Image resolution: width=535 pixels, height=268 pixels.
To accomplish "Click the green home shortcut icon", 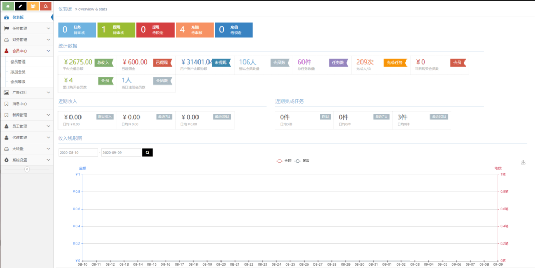I will click(8, 6).
